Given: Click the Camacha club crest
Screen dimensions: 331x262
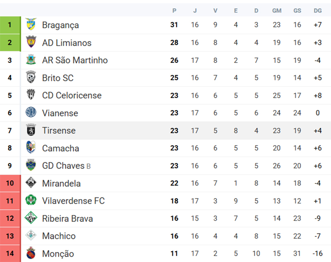Looking at the screenshot, I should coord(31,148).
